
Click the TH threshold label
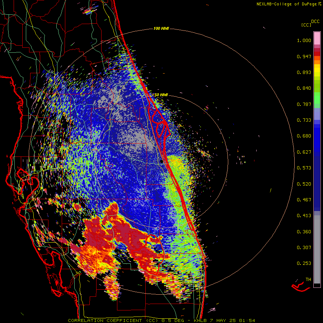[308, 280]
